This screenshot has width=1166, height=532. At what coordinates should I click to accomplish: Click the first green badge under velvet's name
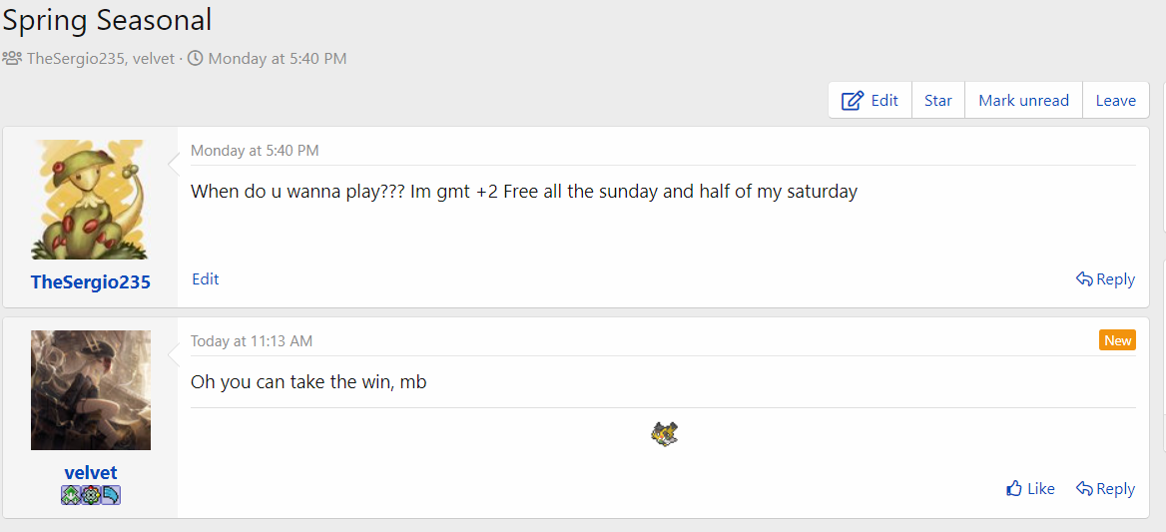point(71,495)
